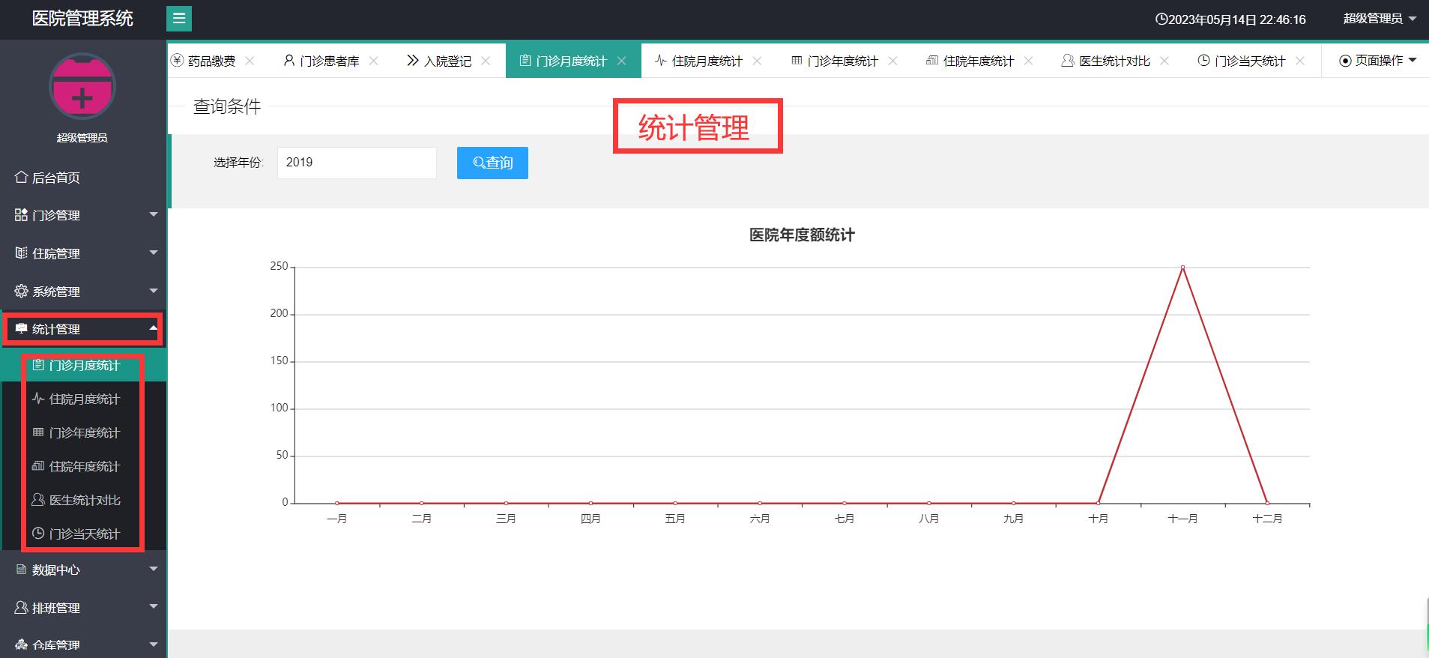
Task: Click the hospital avatar logo
Action: click(82, 86)
